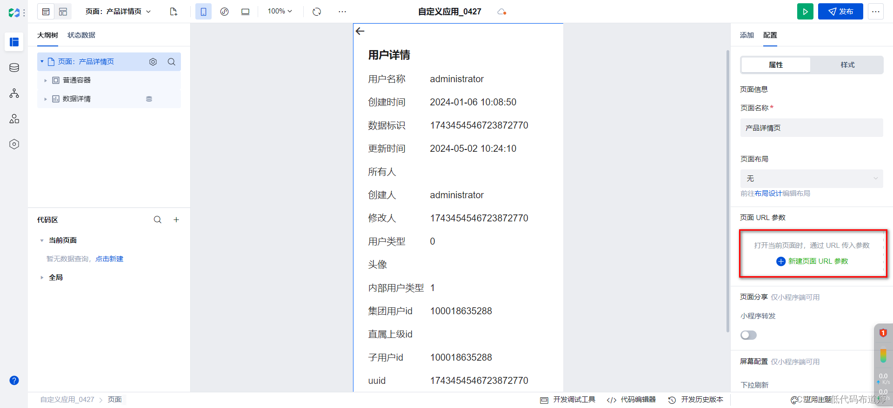
Task: Switch to 添加 tab in right panel
Action: (747, 35)
